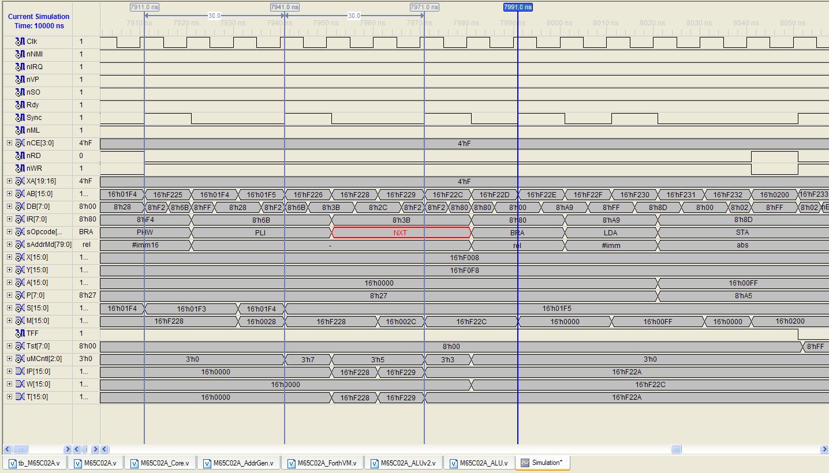Click the file icon on tb_M65C02A.v tab
This screenshot has width=829, height=473.
pyautogui.click(x=13, y=463)
